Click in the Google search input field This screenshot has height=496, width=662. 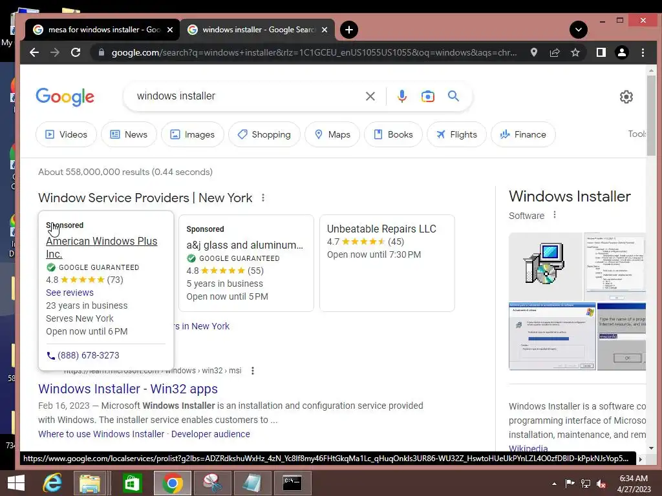(245, 96)
